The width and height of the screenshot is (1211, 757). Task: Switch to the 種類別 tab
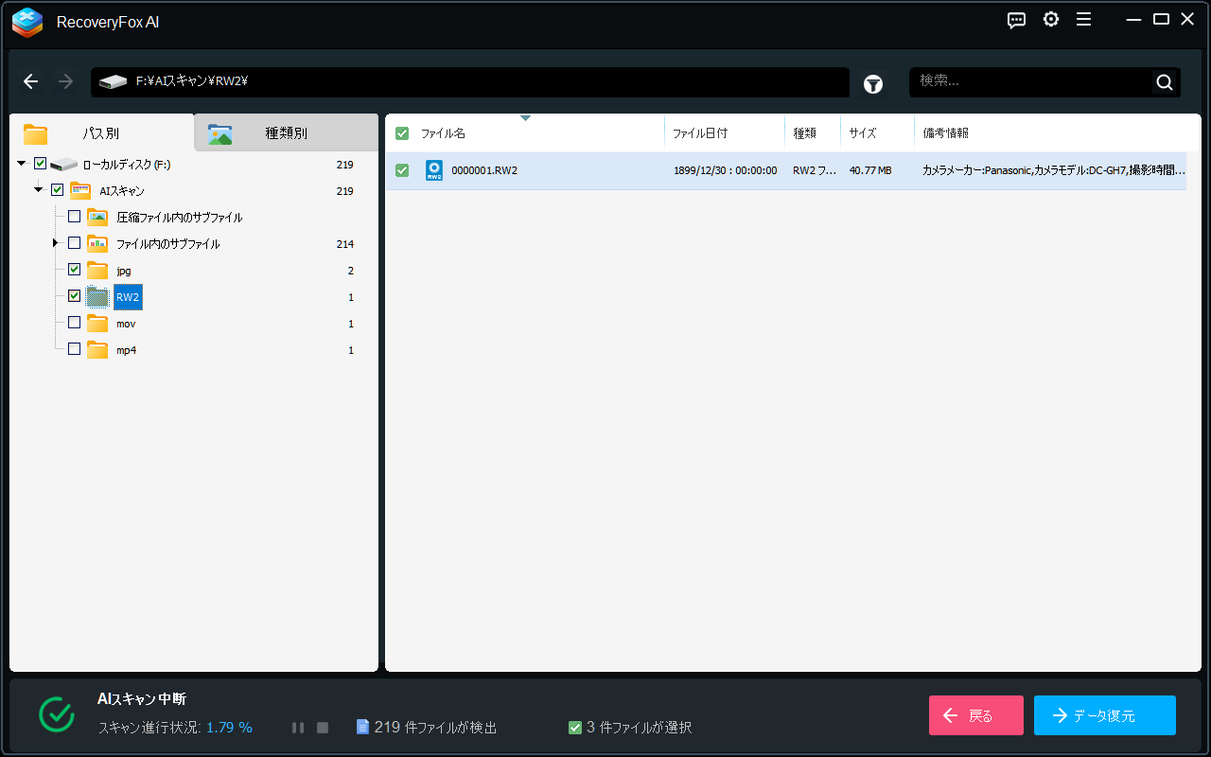(x=286, y=133)
